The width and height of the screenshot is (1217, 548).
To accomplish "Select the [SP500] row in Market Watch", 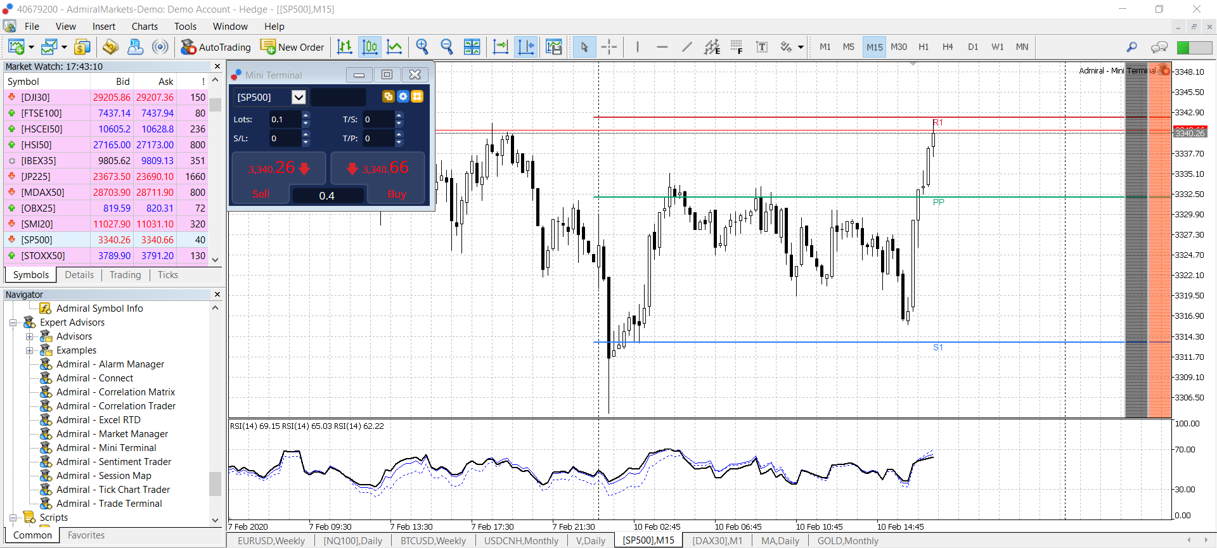I will (106, 239).
